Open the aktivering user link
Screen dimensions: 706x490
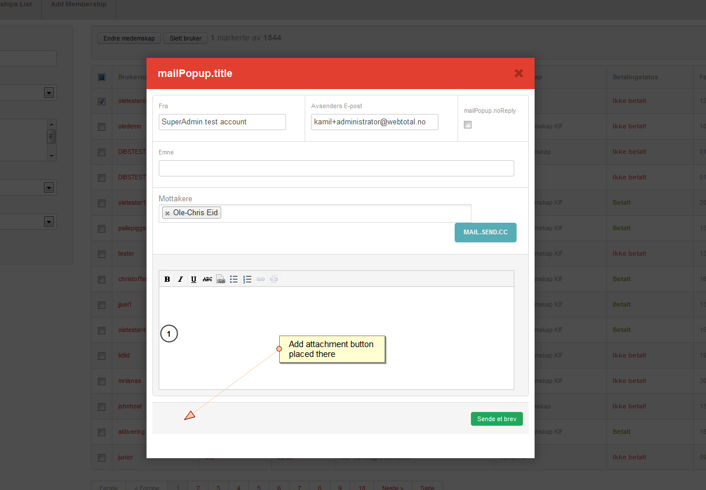click(131, 432)
